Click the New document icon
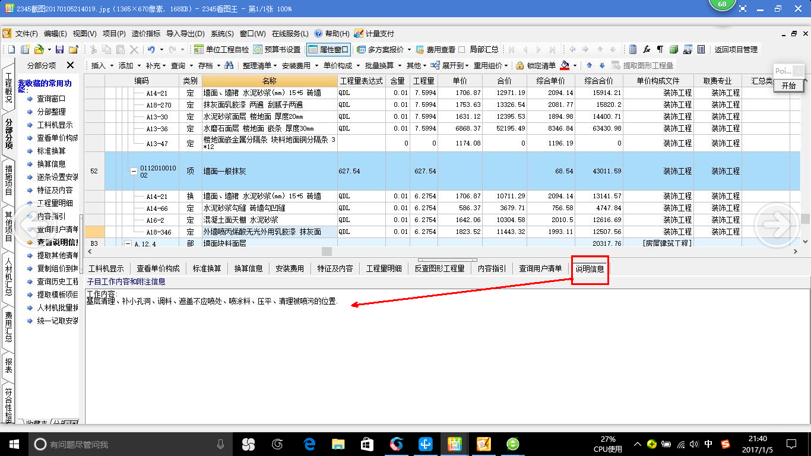 (11, 50)
